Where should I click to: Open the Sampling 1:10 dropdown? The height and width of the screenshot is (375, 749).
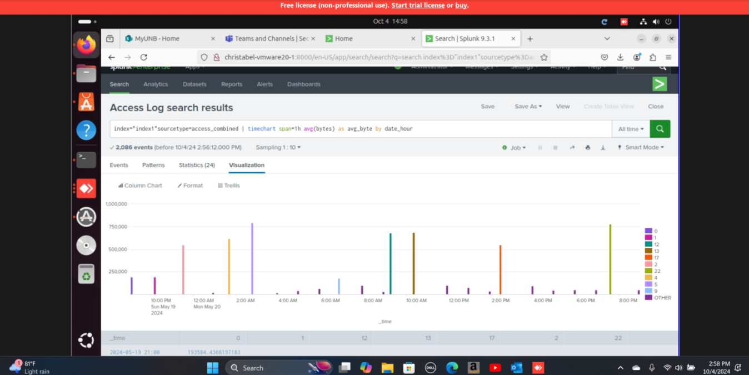coord(278,148)
